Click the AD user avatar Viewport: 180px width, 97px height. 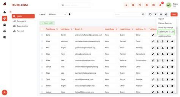click(x=169, y=5)
